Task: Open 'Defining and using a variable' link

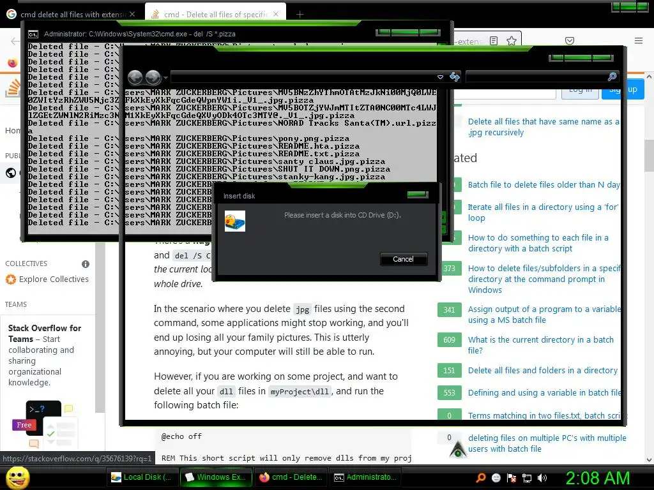Action: point(544,392)
